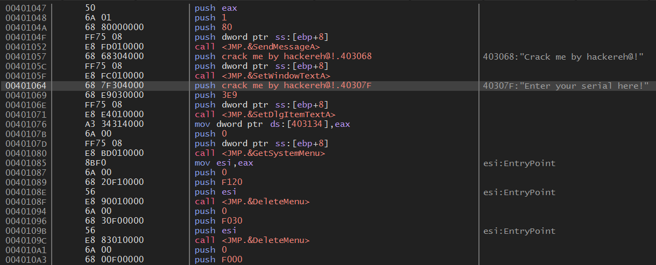Select address 00401047 row
The height and width of the screenshot is (265, 656).
328,8
